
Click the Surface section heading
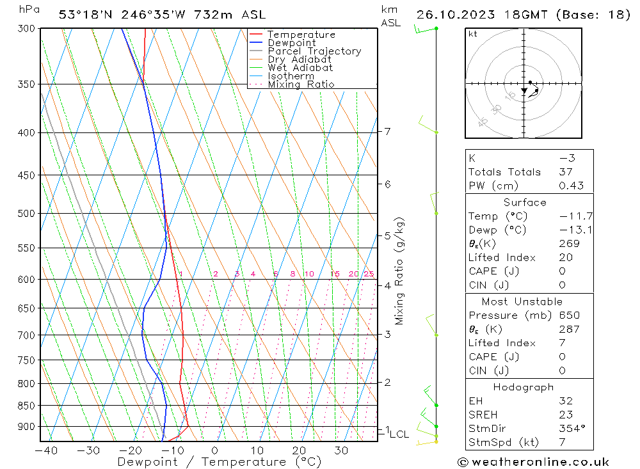525,202
